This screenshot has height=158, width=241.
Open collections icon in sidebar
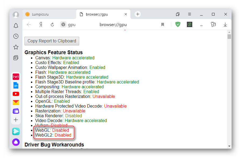(x=16, y=58)
